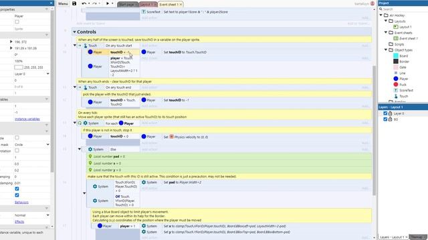Toggle BG layer visibility checkbox
Viewport: 428px width, 240px height.
pos(385,119)
